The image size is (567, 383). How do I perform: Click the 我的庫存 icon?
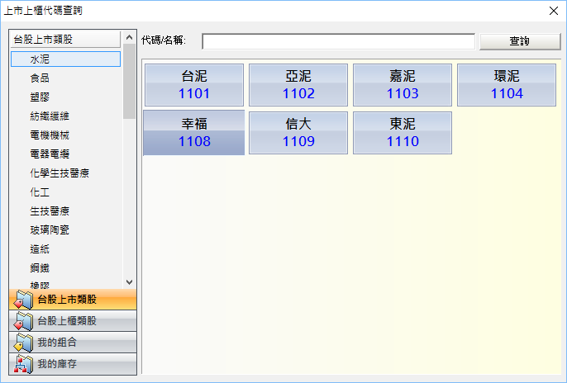pyautogui.click(x=22, y=364)
